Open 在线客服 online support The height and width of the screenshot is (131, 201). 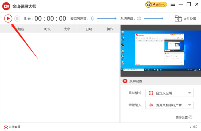pos(15,127)
